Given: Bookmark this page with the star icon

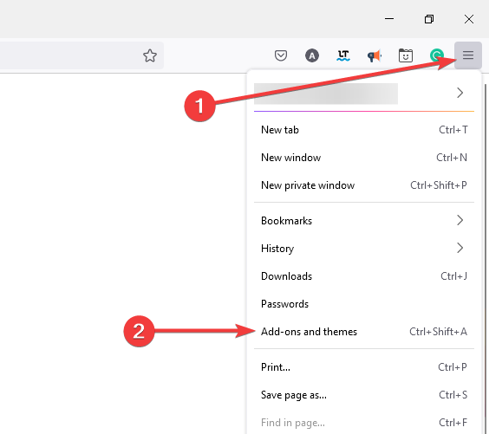Looking at the screenshot, I should (x=150, y=55).
